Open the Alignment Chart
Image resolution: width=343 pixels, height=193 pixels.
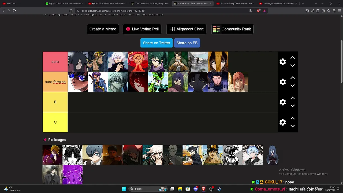click(186, 29)
